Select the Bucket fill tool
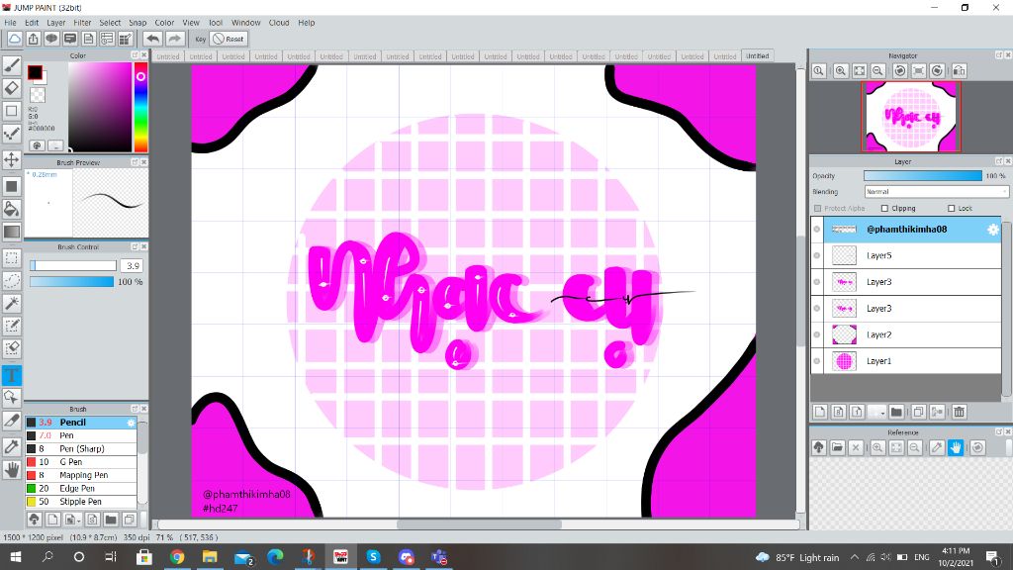This screenshot has width=1013, height=570. click(12, 208)
